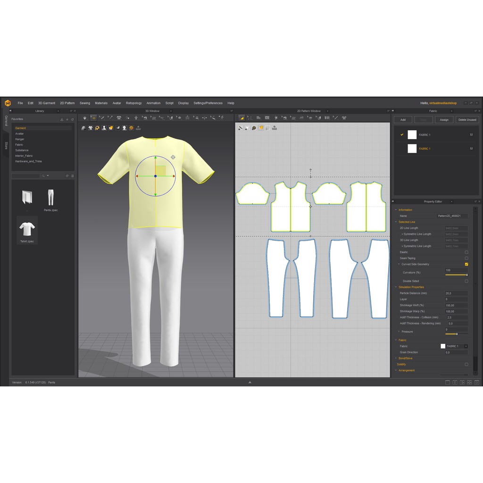The height and width of the screenshot is (483, 483).
Task: Switch to the Store sidebar tab
Action: pos(6,146)
